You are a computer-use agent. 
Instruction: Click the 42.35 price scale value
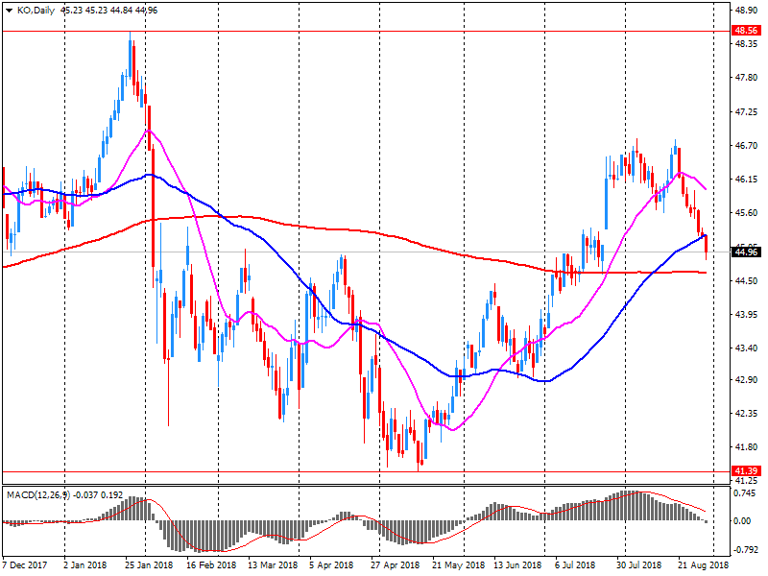click(x=746, y=414)
